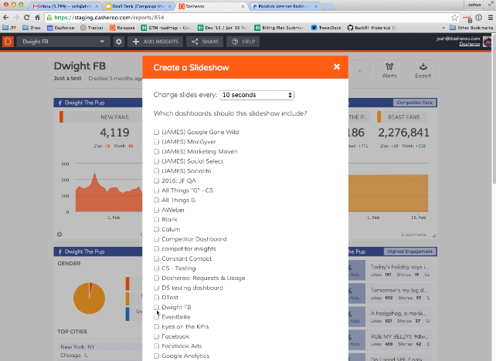Switch to Pandora Internet Radio tab
496x361 pixels.
pos(285,6)
